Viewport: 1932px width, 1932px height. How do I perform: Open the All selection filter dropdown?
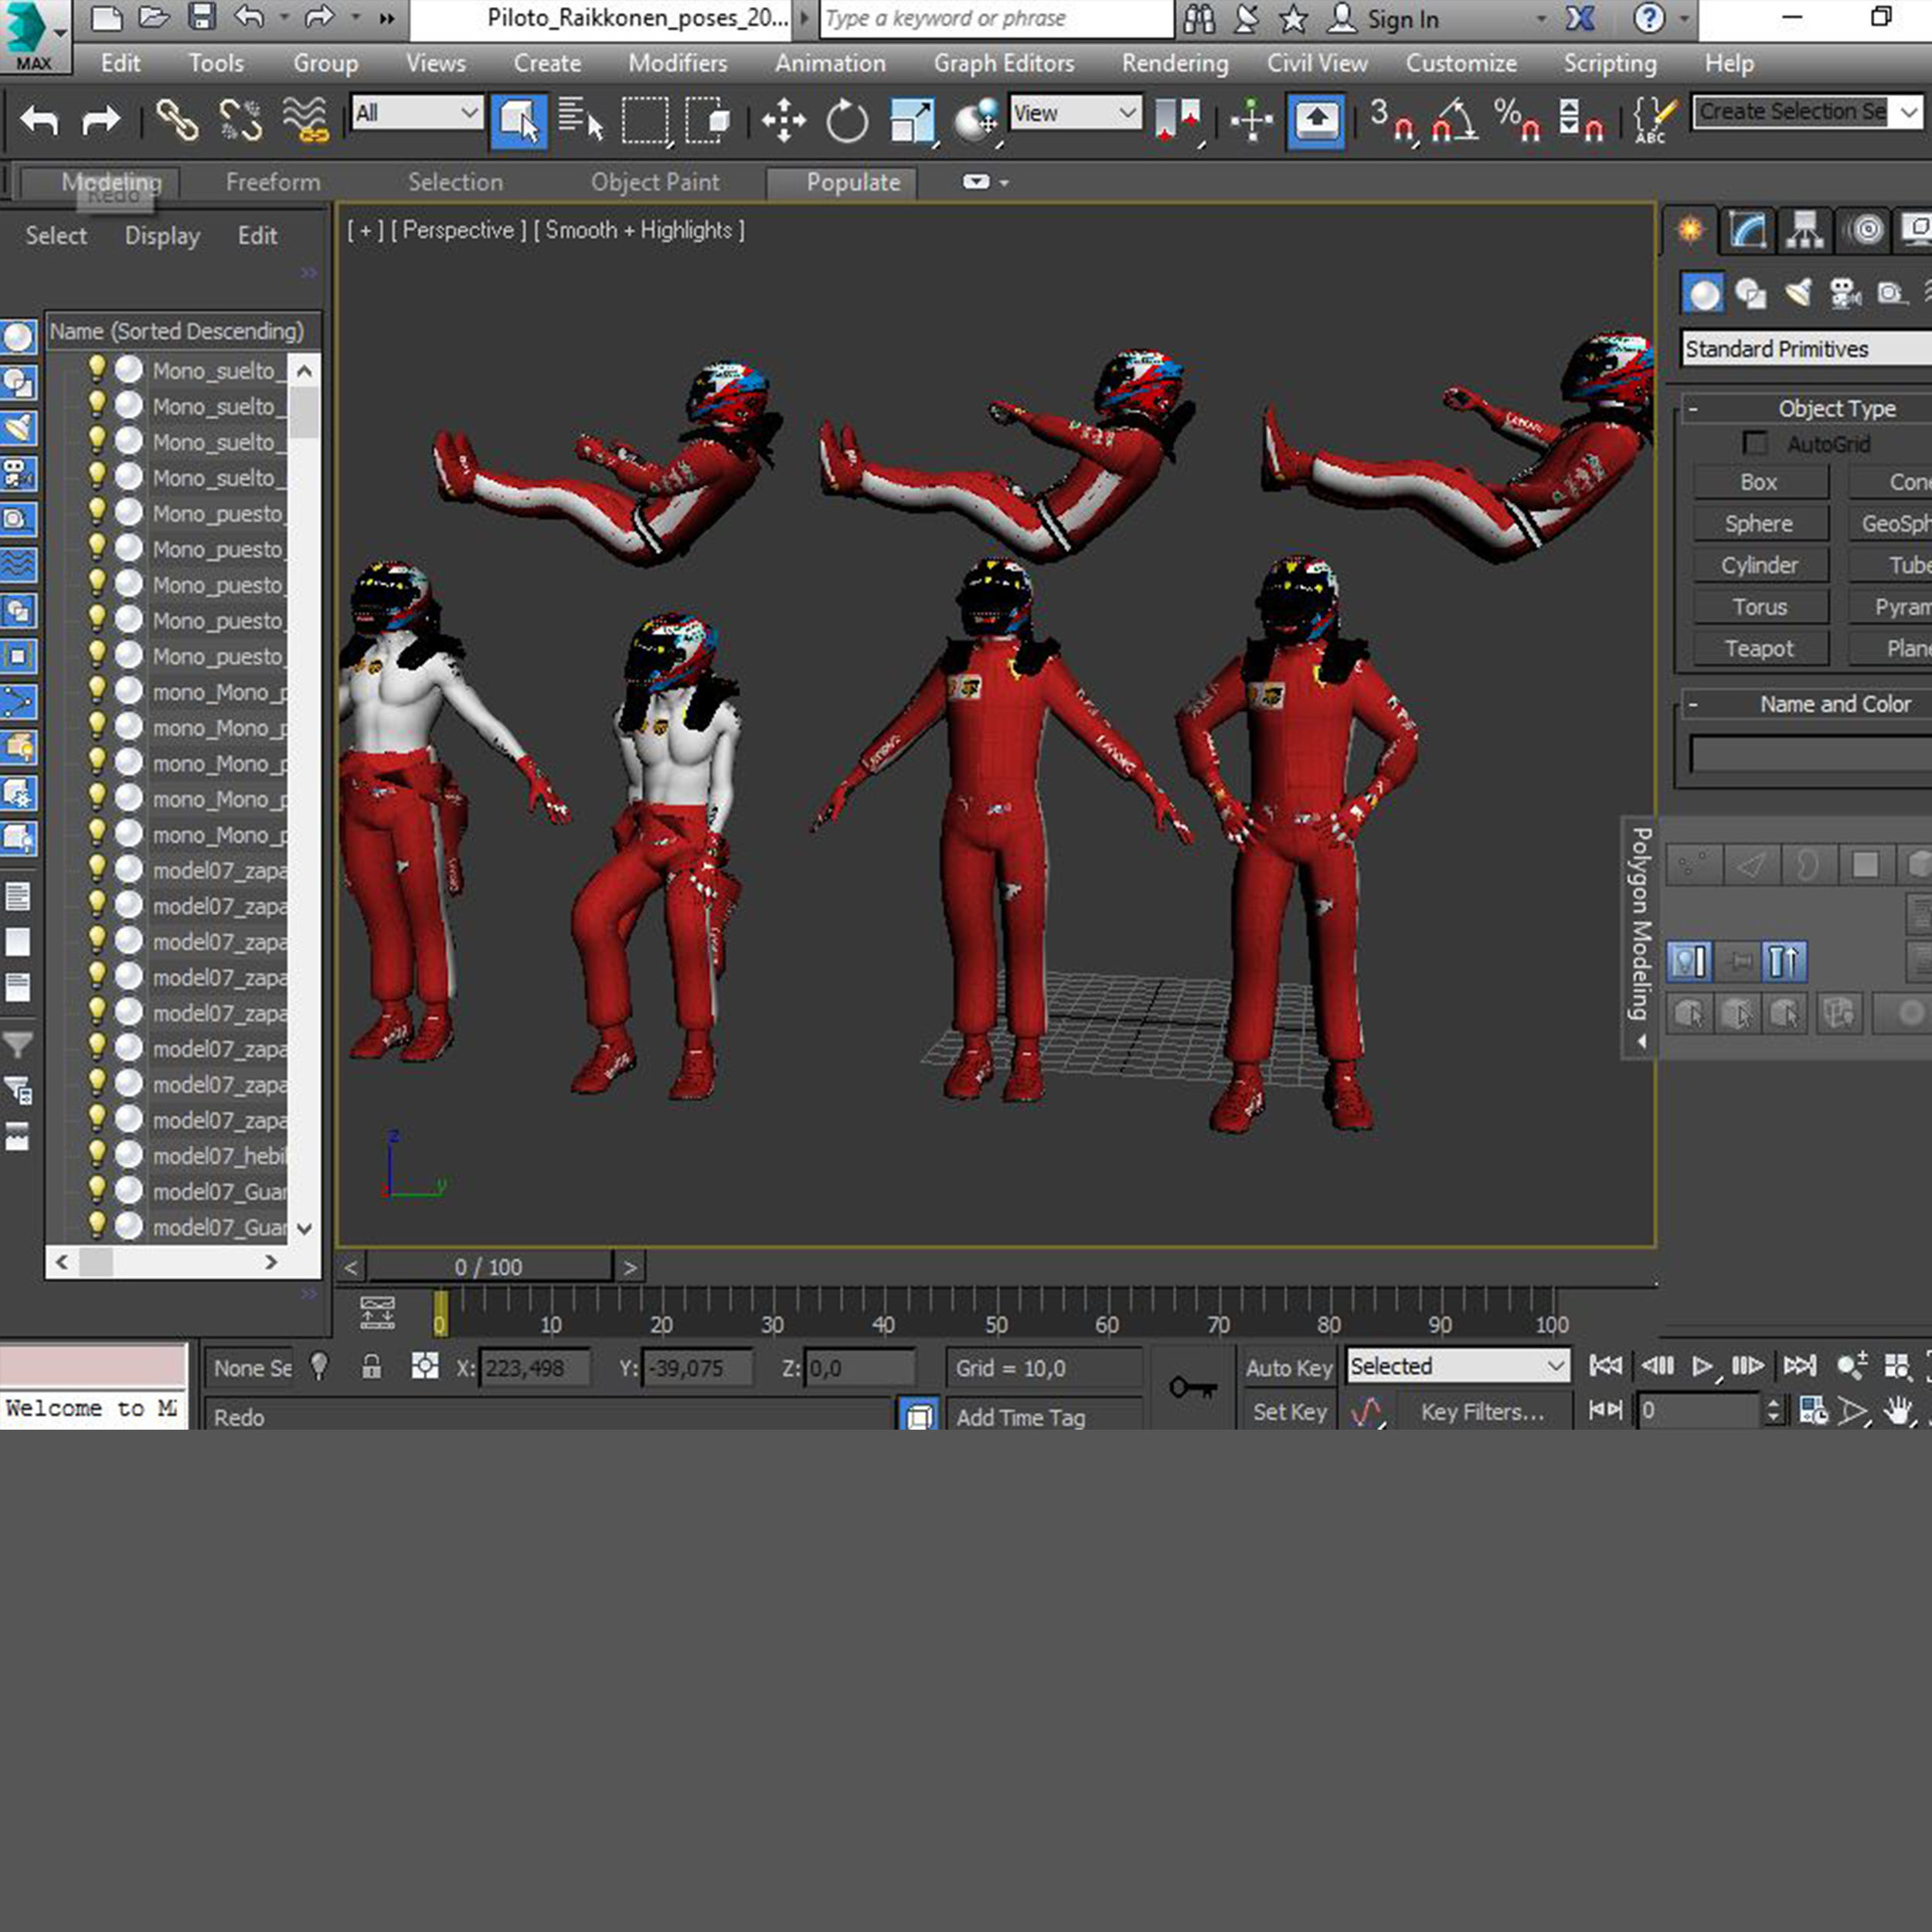click(417, 113)
